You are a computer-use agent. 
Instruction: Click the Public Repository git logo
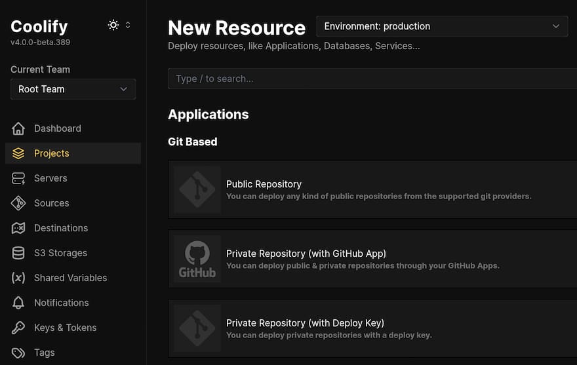click(x=197, y=190)
